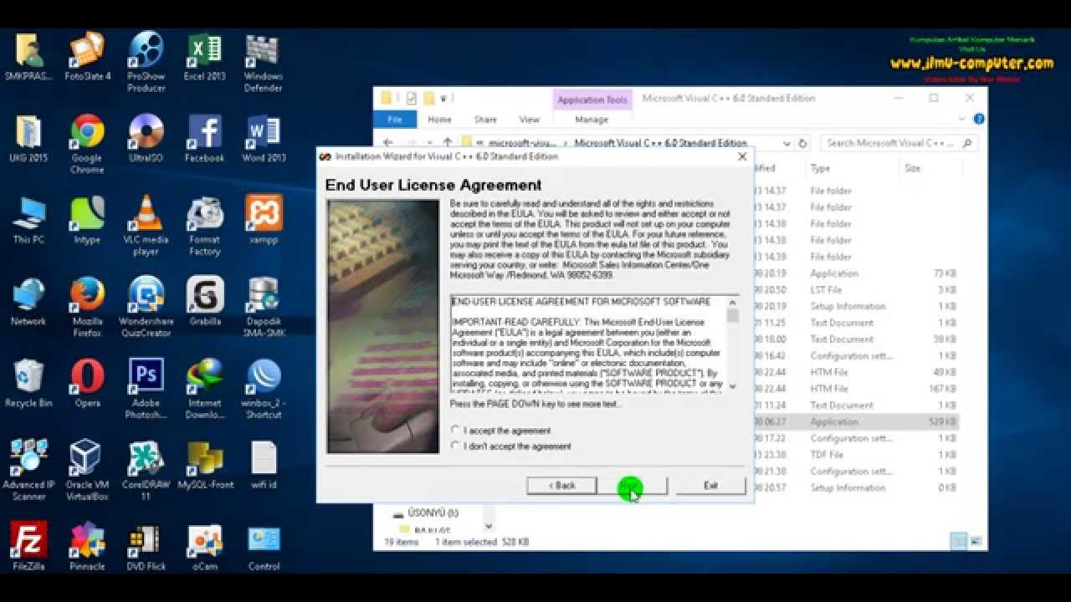Open the Advanced IP Scanner desktop icon
Viewport: 1071px width, 602px height.
click(28, 471)
